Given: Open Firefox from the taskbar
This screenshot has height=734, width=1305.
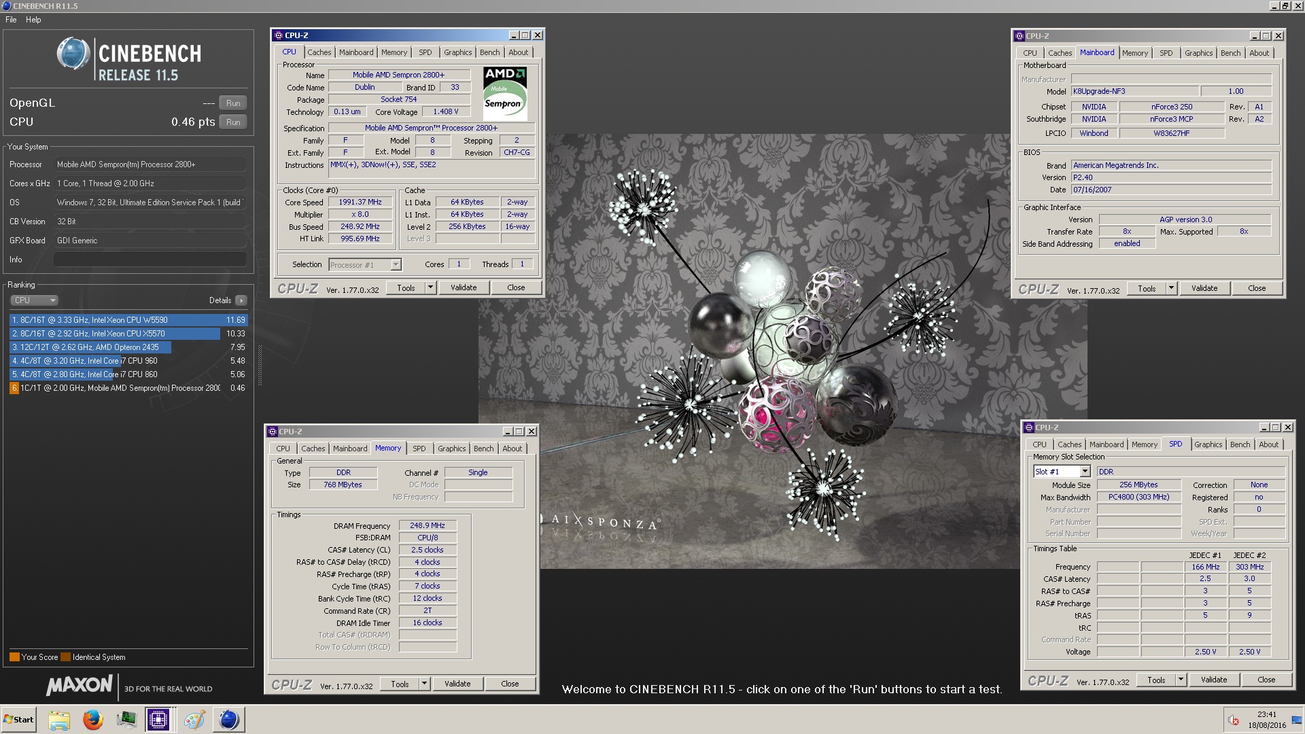Looking at the screenshot, I should coord(92,720).
